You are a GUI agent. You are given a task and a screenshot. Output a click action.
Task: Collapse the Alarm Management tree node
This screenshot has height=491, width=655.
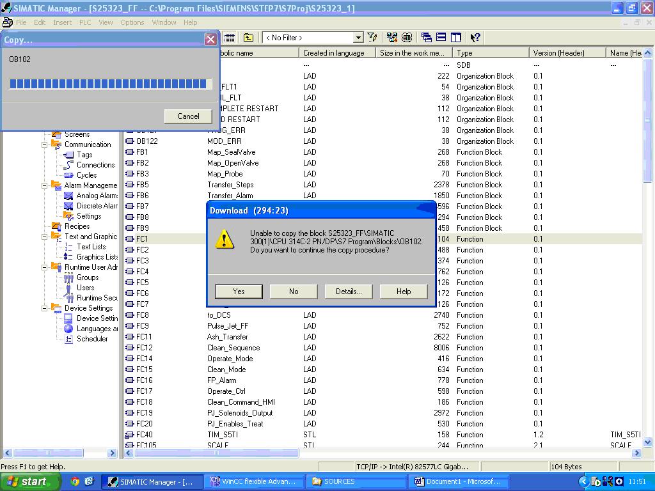click(44, 185)
